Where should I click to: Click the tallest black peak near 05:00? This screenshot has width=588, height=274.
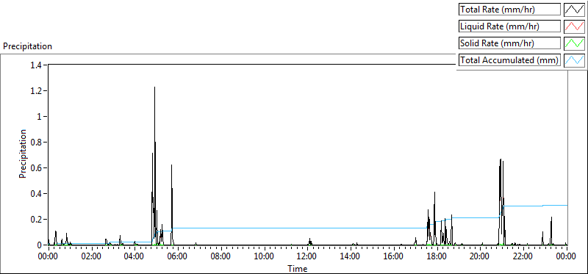pos(154,88)
